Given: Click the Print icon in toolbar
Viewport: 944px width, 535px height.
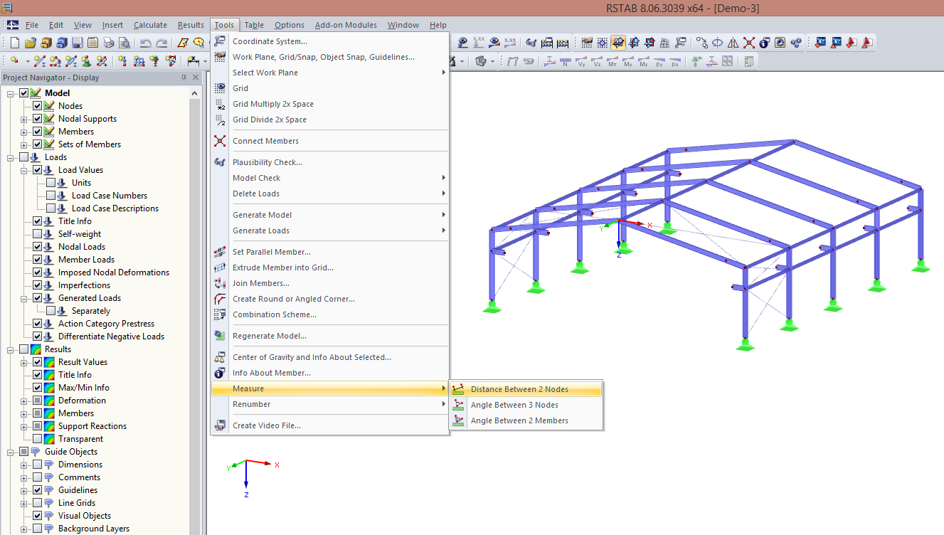Looking at the screenshot, I should pyautogui.click(x=108, y=43).
